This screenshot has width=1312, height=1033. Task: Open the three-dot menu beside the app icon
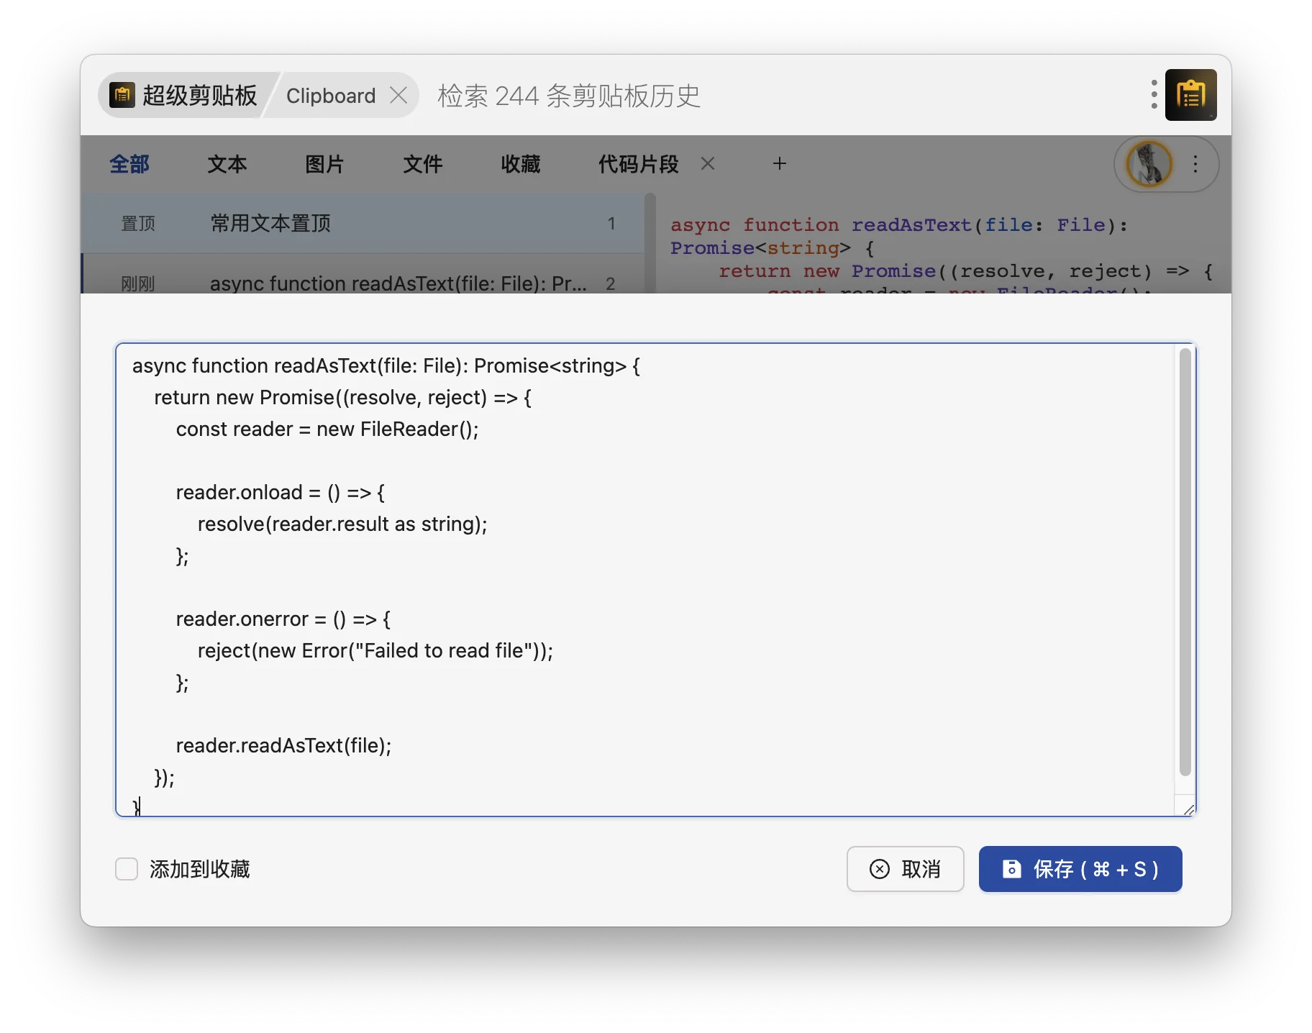tap(1154, 95)
